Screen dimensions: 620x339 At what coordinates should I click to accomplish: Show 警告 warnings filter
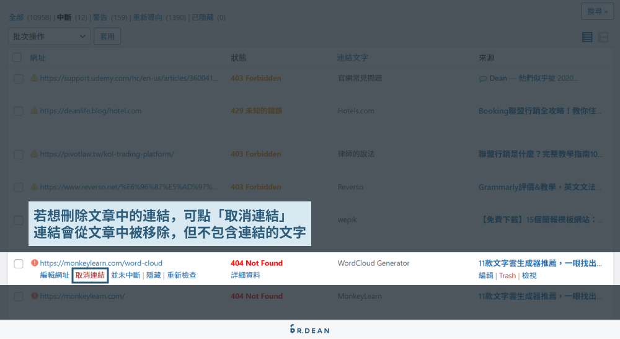pos(100,17)
